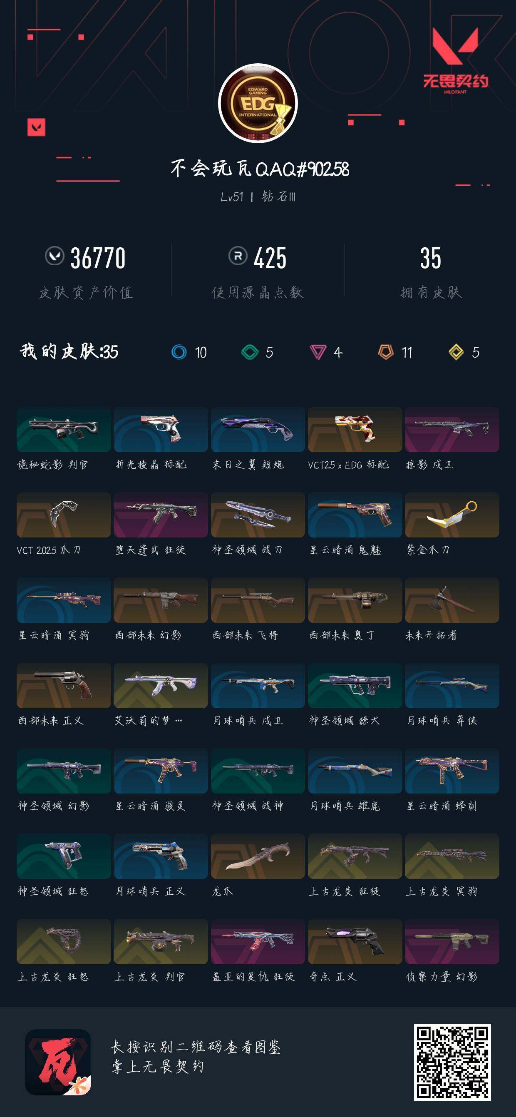Click the blue circle rarity tier icon
This screenshot has height=1117, width=516.
click(179, 352)
